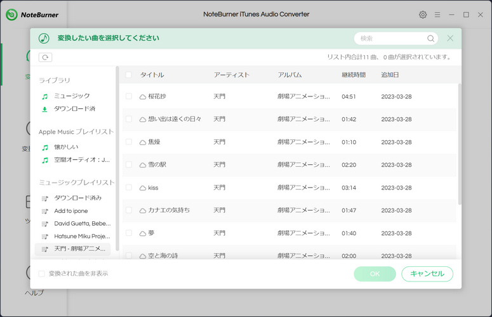Sort by アーティスト column header
Viewport: 492px width, 317px height.
pyautogui.click(x=232, y=75)
